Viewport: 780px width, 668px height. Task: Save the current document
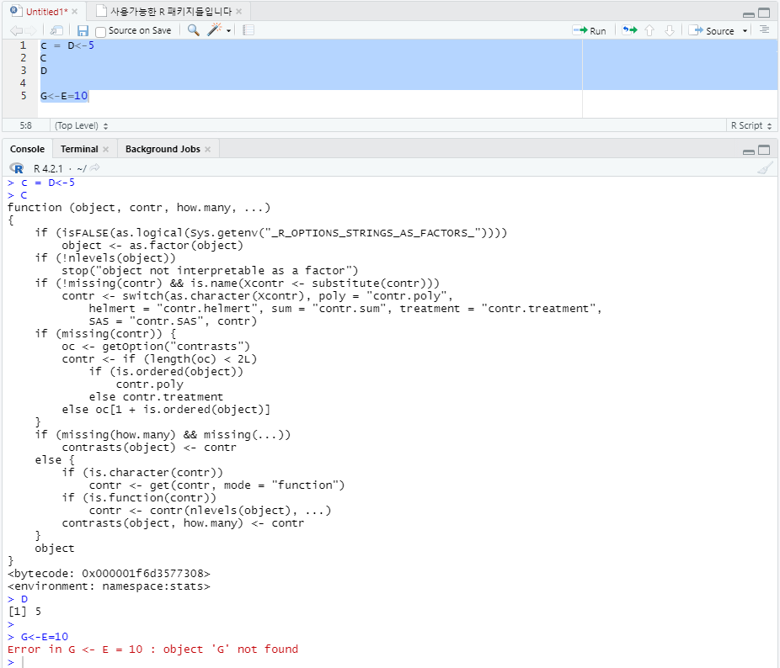83,31
